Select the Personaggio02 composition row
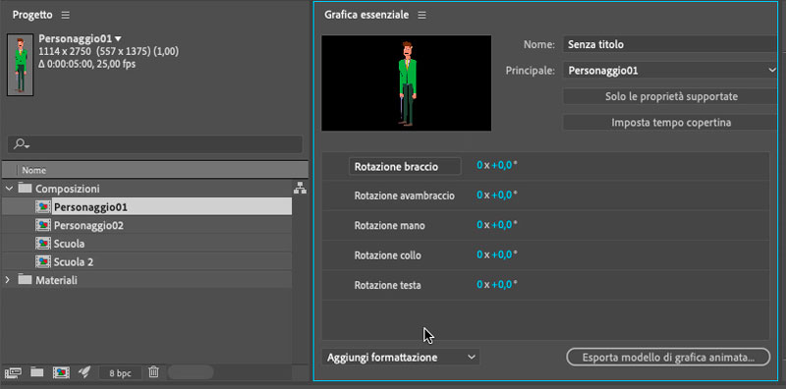 146,226
